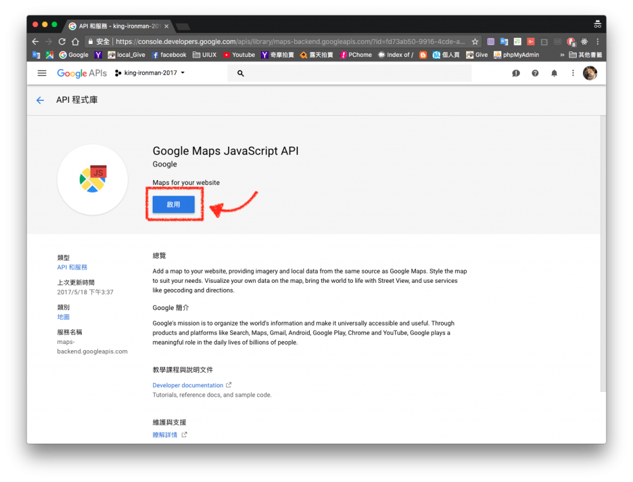Open the Give bookmark
The width and height of the screenshot is (633, 482).
pyautogui.click(x=477, y=55)
